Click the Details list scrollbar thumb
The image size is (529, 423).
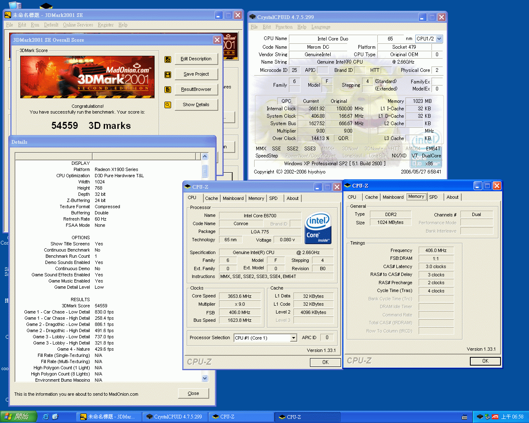coord(205,171)
